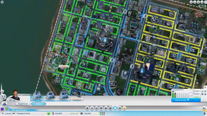Click the Regional Bonuses bar

(x=186, y=100)
